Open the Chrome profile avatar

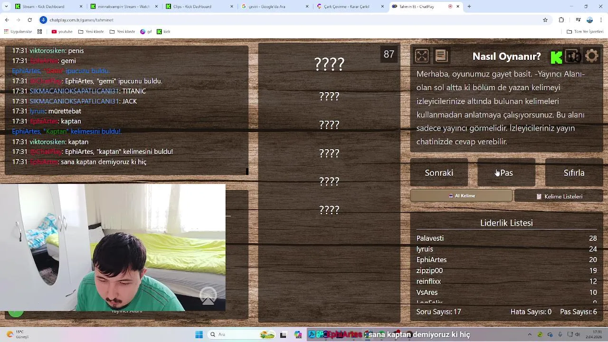click(x=589, y=20)
